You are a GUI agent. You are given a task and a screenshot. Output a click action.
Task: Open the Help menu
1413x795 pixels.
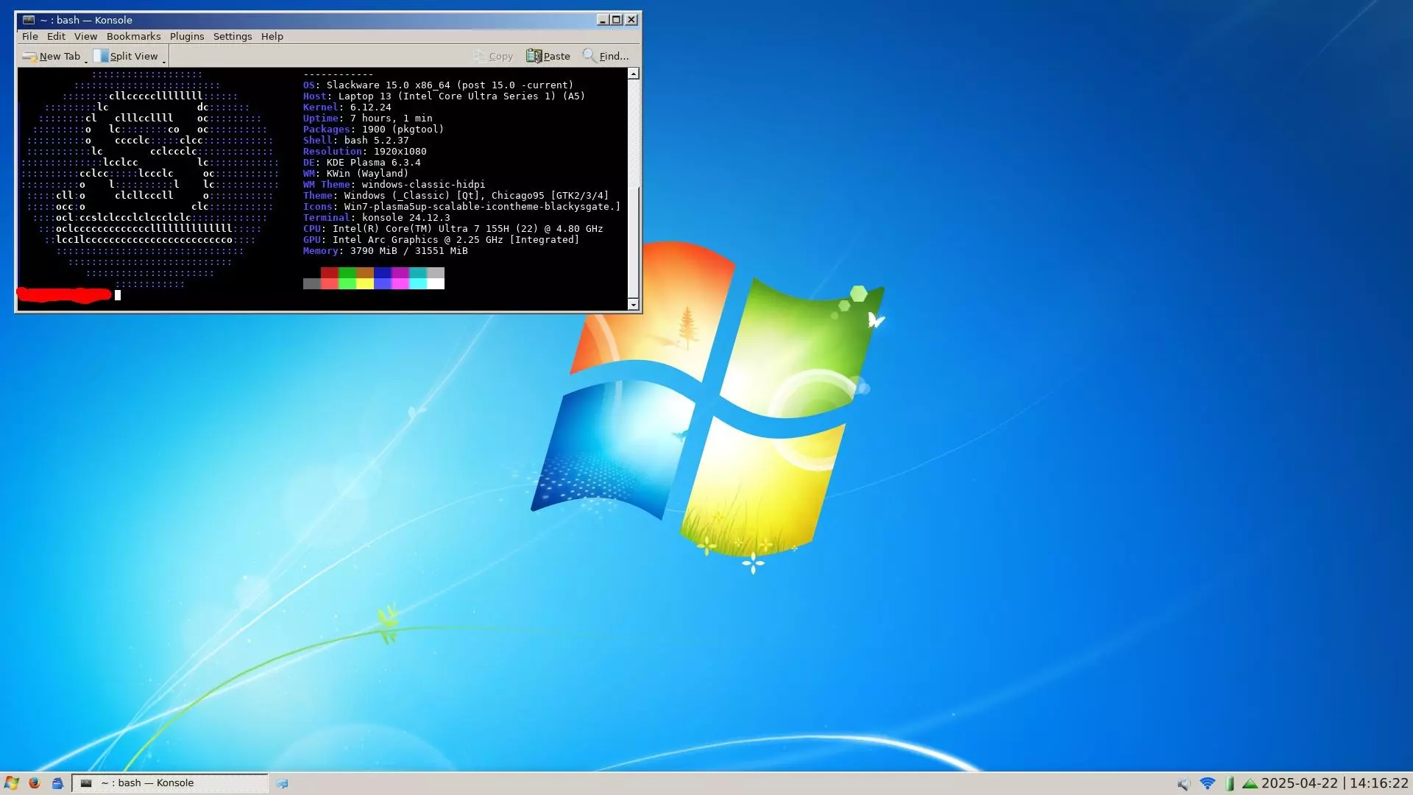[x=272, y=36]
